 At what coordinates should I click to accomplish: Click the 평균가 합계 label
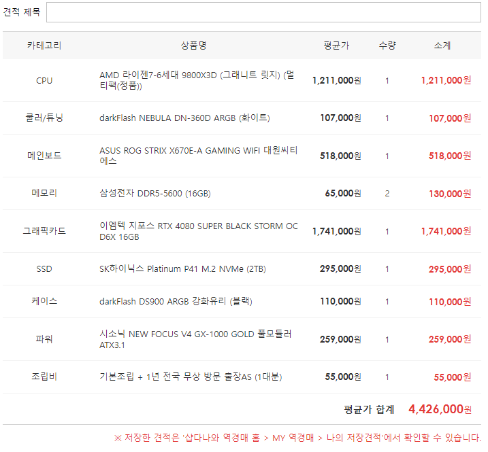coord(369,409)
